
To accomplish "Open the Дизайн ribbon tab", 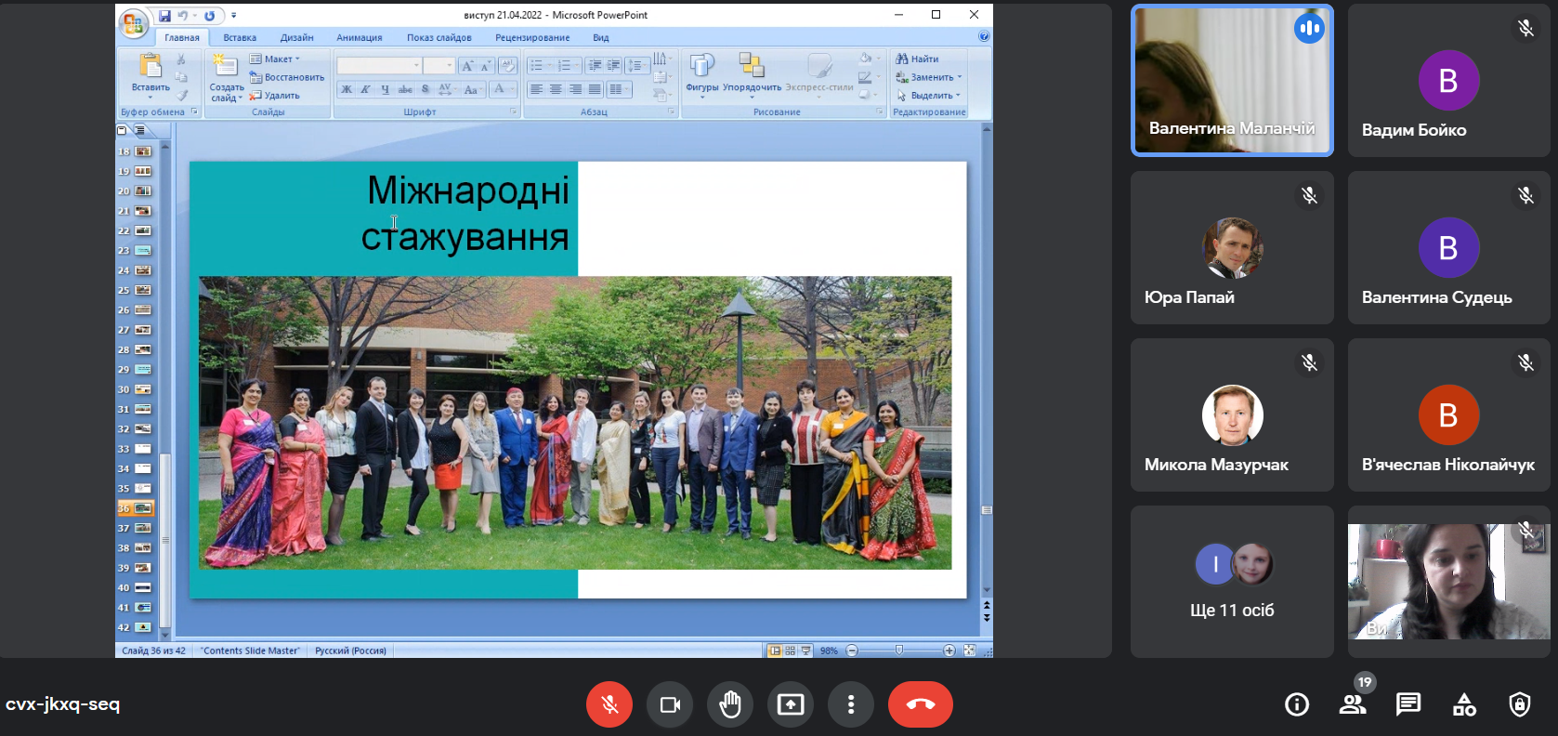I will (296, 37).
